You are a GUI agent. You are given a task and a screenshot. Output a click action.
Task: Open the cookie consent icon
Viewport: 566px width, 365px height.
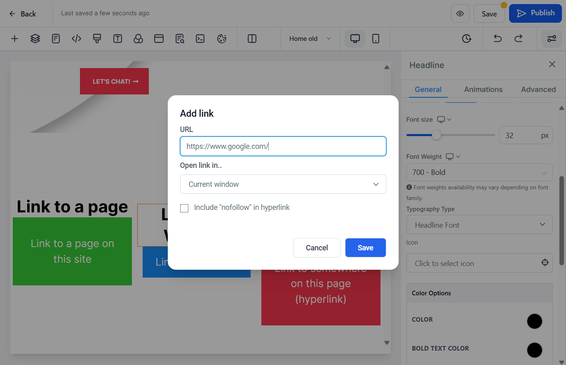(222, 39)
